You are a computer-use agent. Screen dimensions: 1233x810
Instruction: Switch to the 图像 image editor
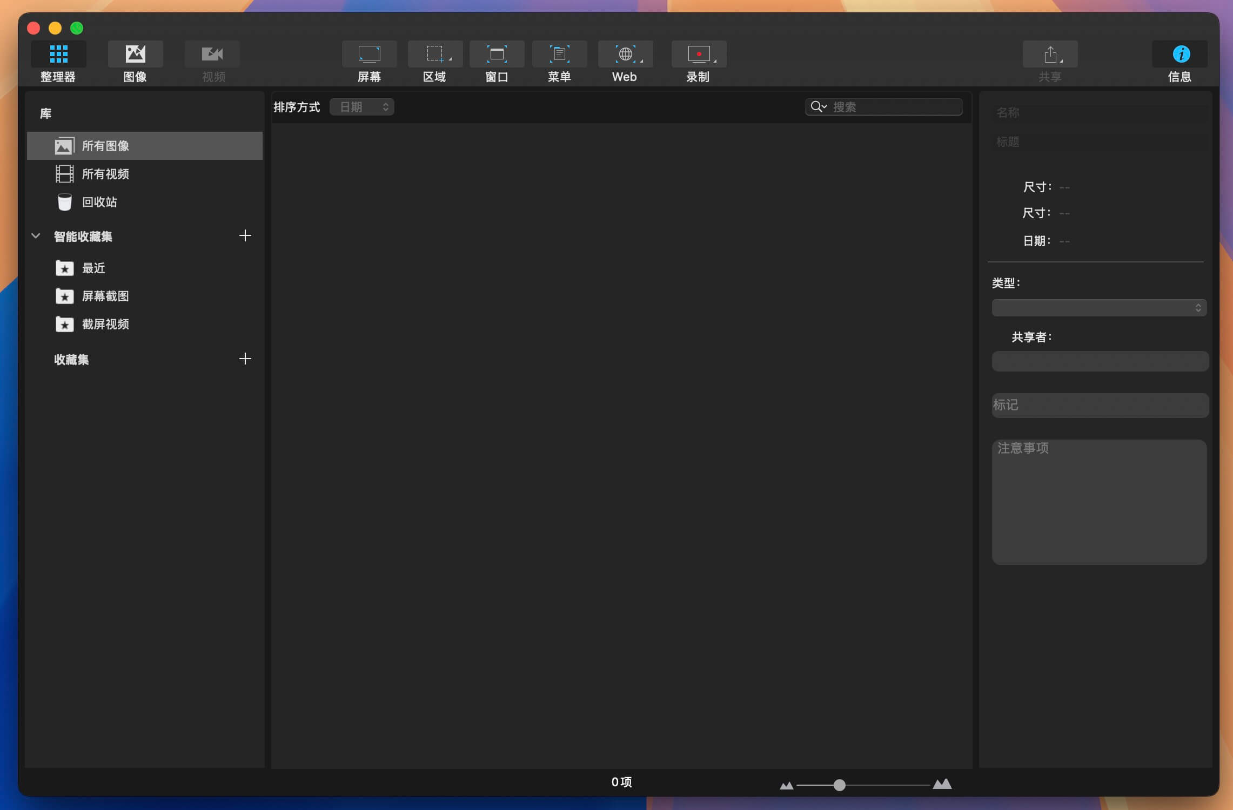(135, 55)
